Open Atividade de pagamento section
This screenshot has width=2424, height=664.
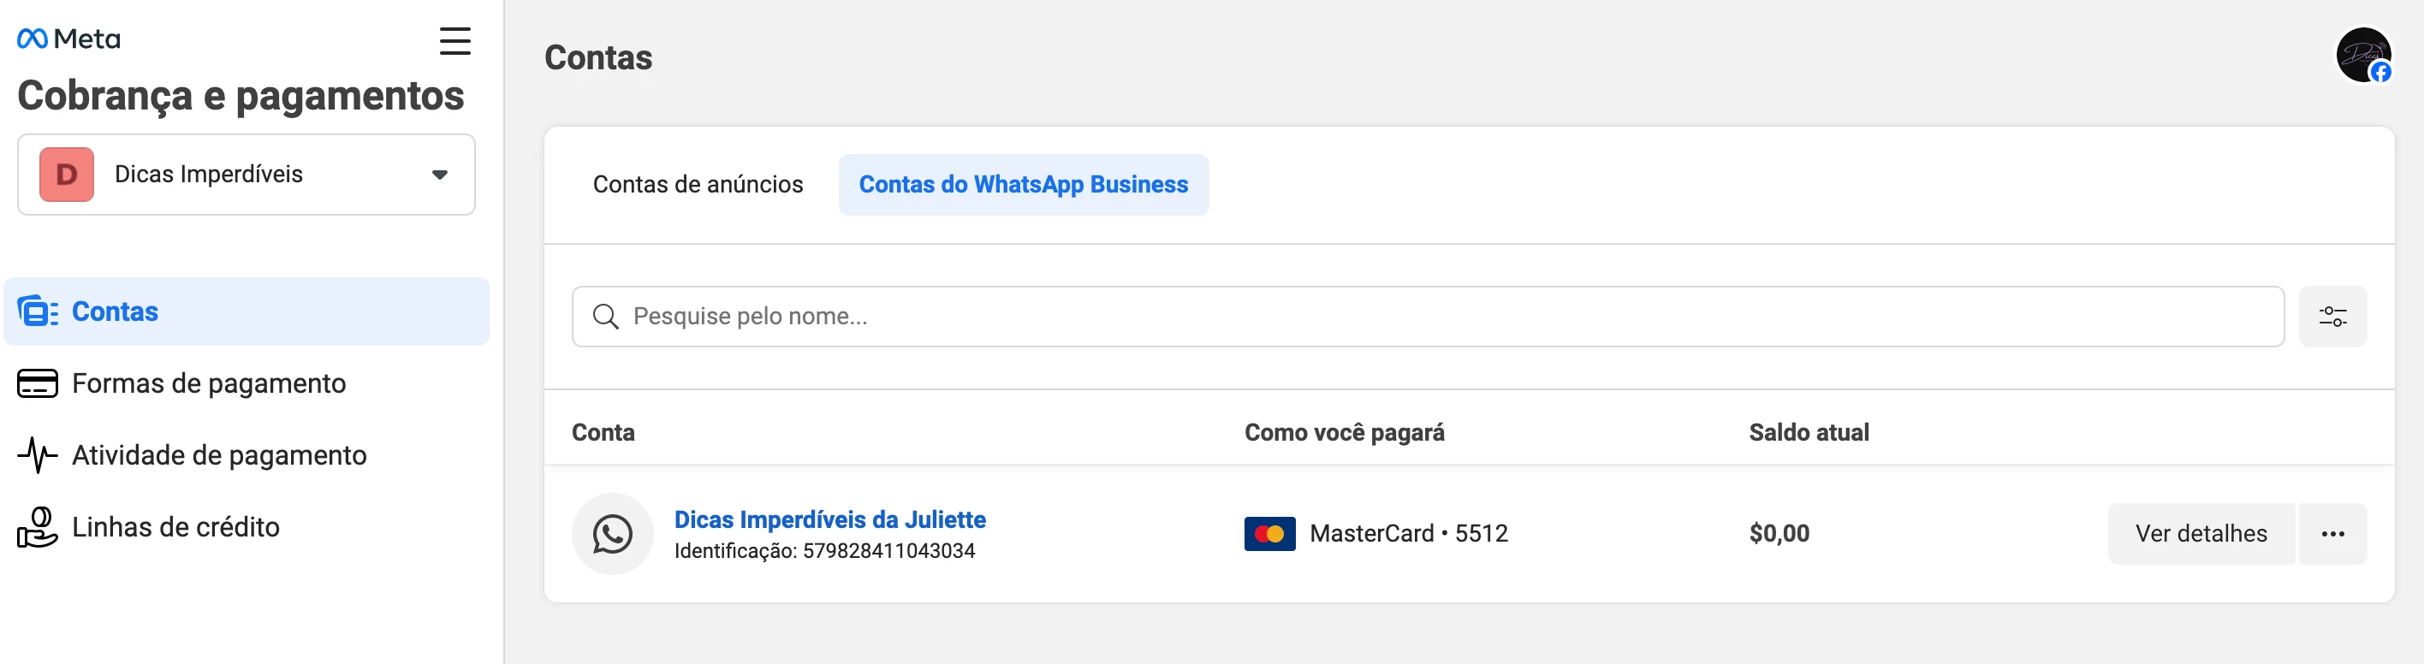pos(219,455)
